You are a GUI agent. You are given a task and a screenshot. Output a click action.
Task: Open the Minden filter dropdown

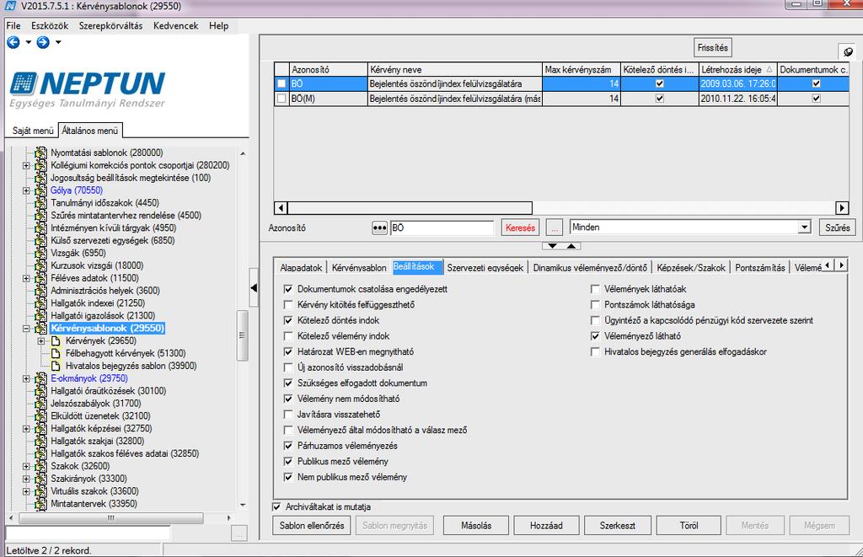[x=805, y=228]
